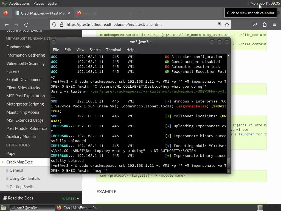281x211 pixels.
Task: Open Vulnerability Scanning in sidebar
Action: pyautogui.click(x=26, y=63)
